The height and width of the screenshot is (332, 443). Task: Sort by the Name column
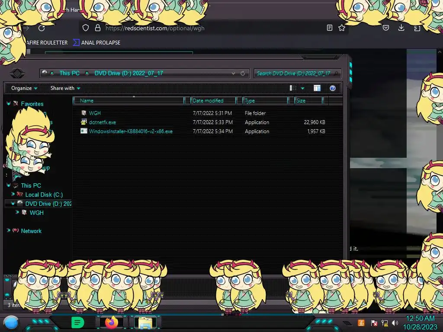[x=128, y=101]
